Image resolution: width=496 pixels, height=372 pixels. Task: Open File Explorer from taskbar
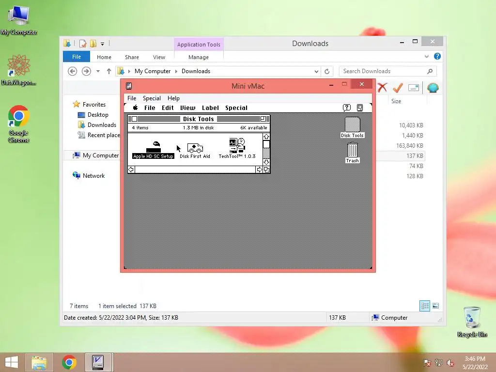click(x=39, y=362)
